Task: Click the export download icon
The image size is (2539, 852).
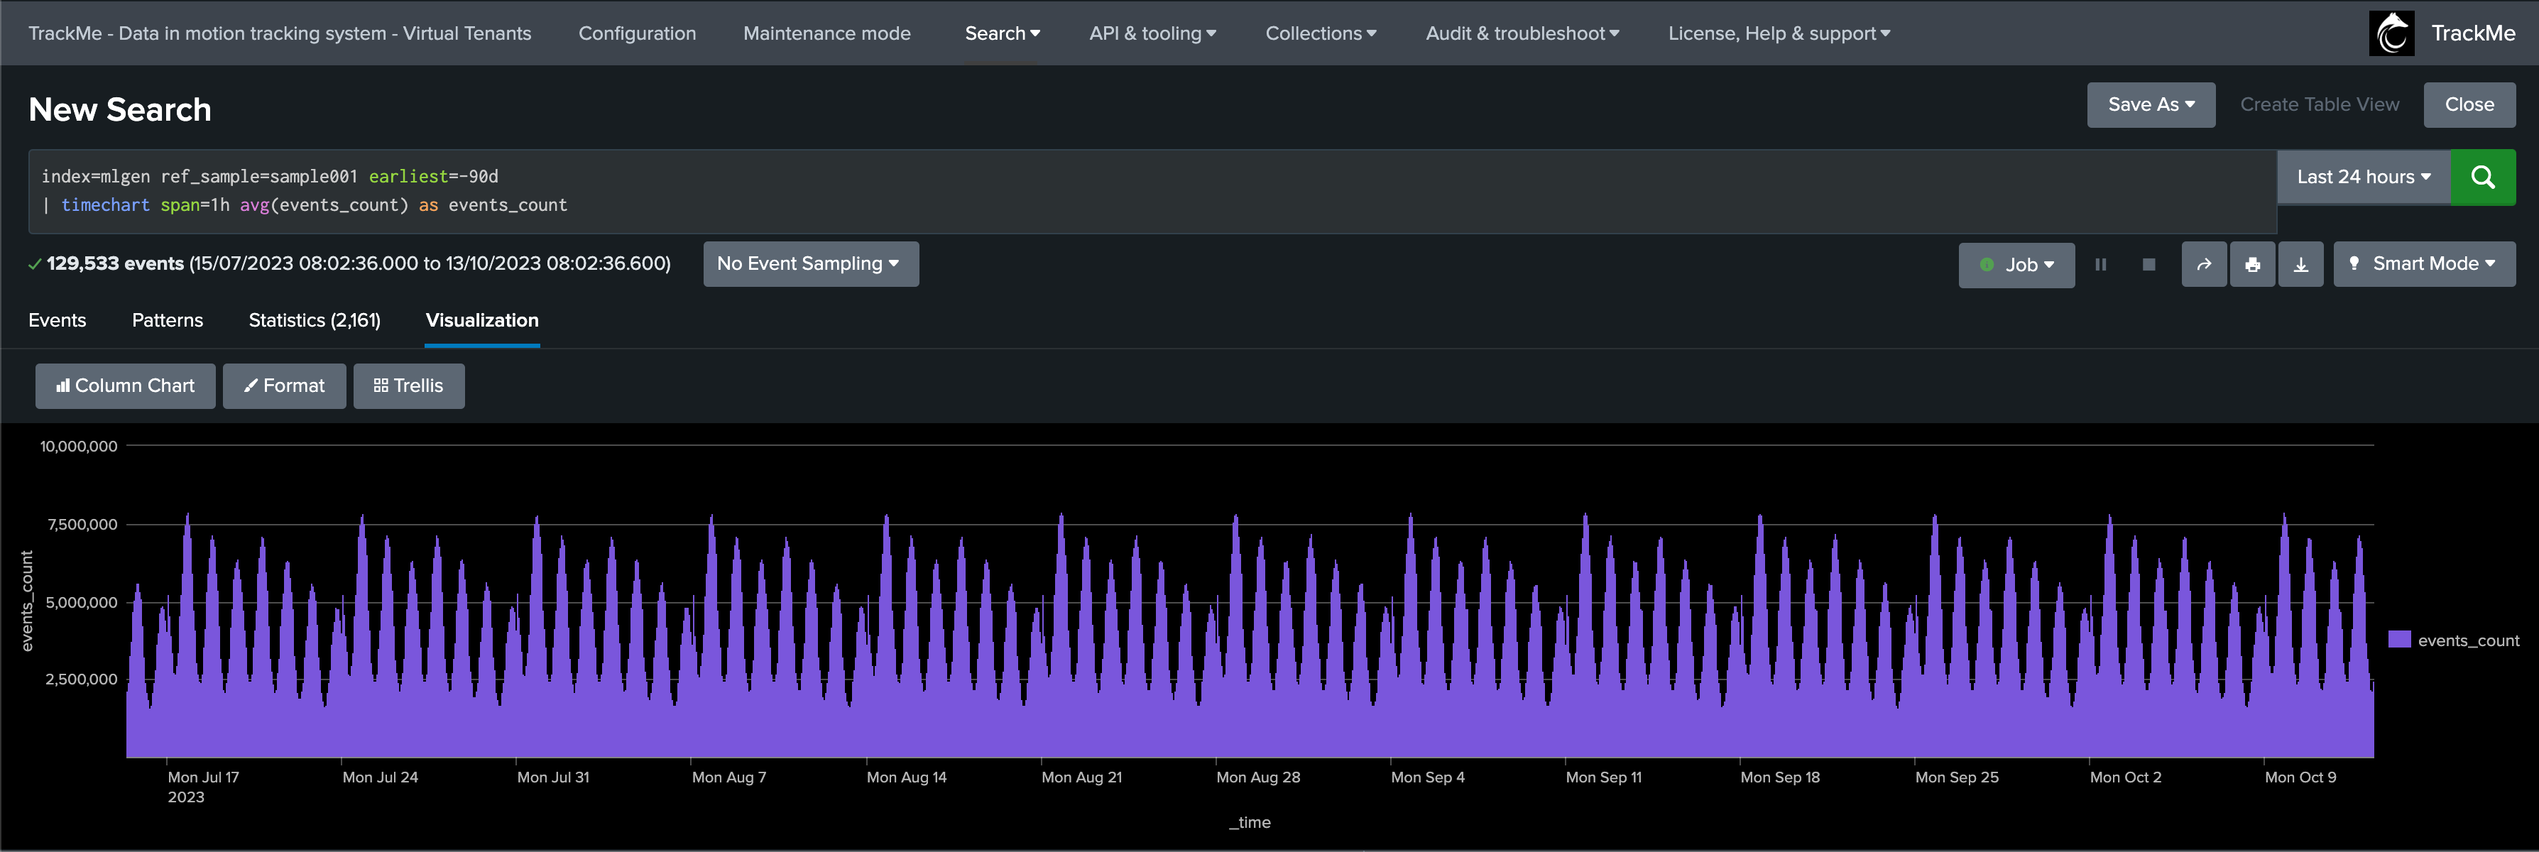Action: 2300,264
